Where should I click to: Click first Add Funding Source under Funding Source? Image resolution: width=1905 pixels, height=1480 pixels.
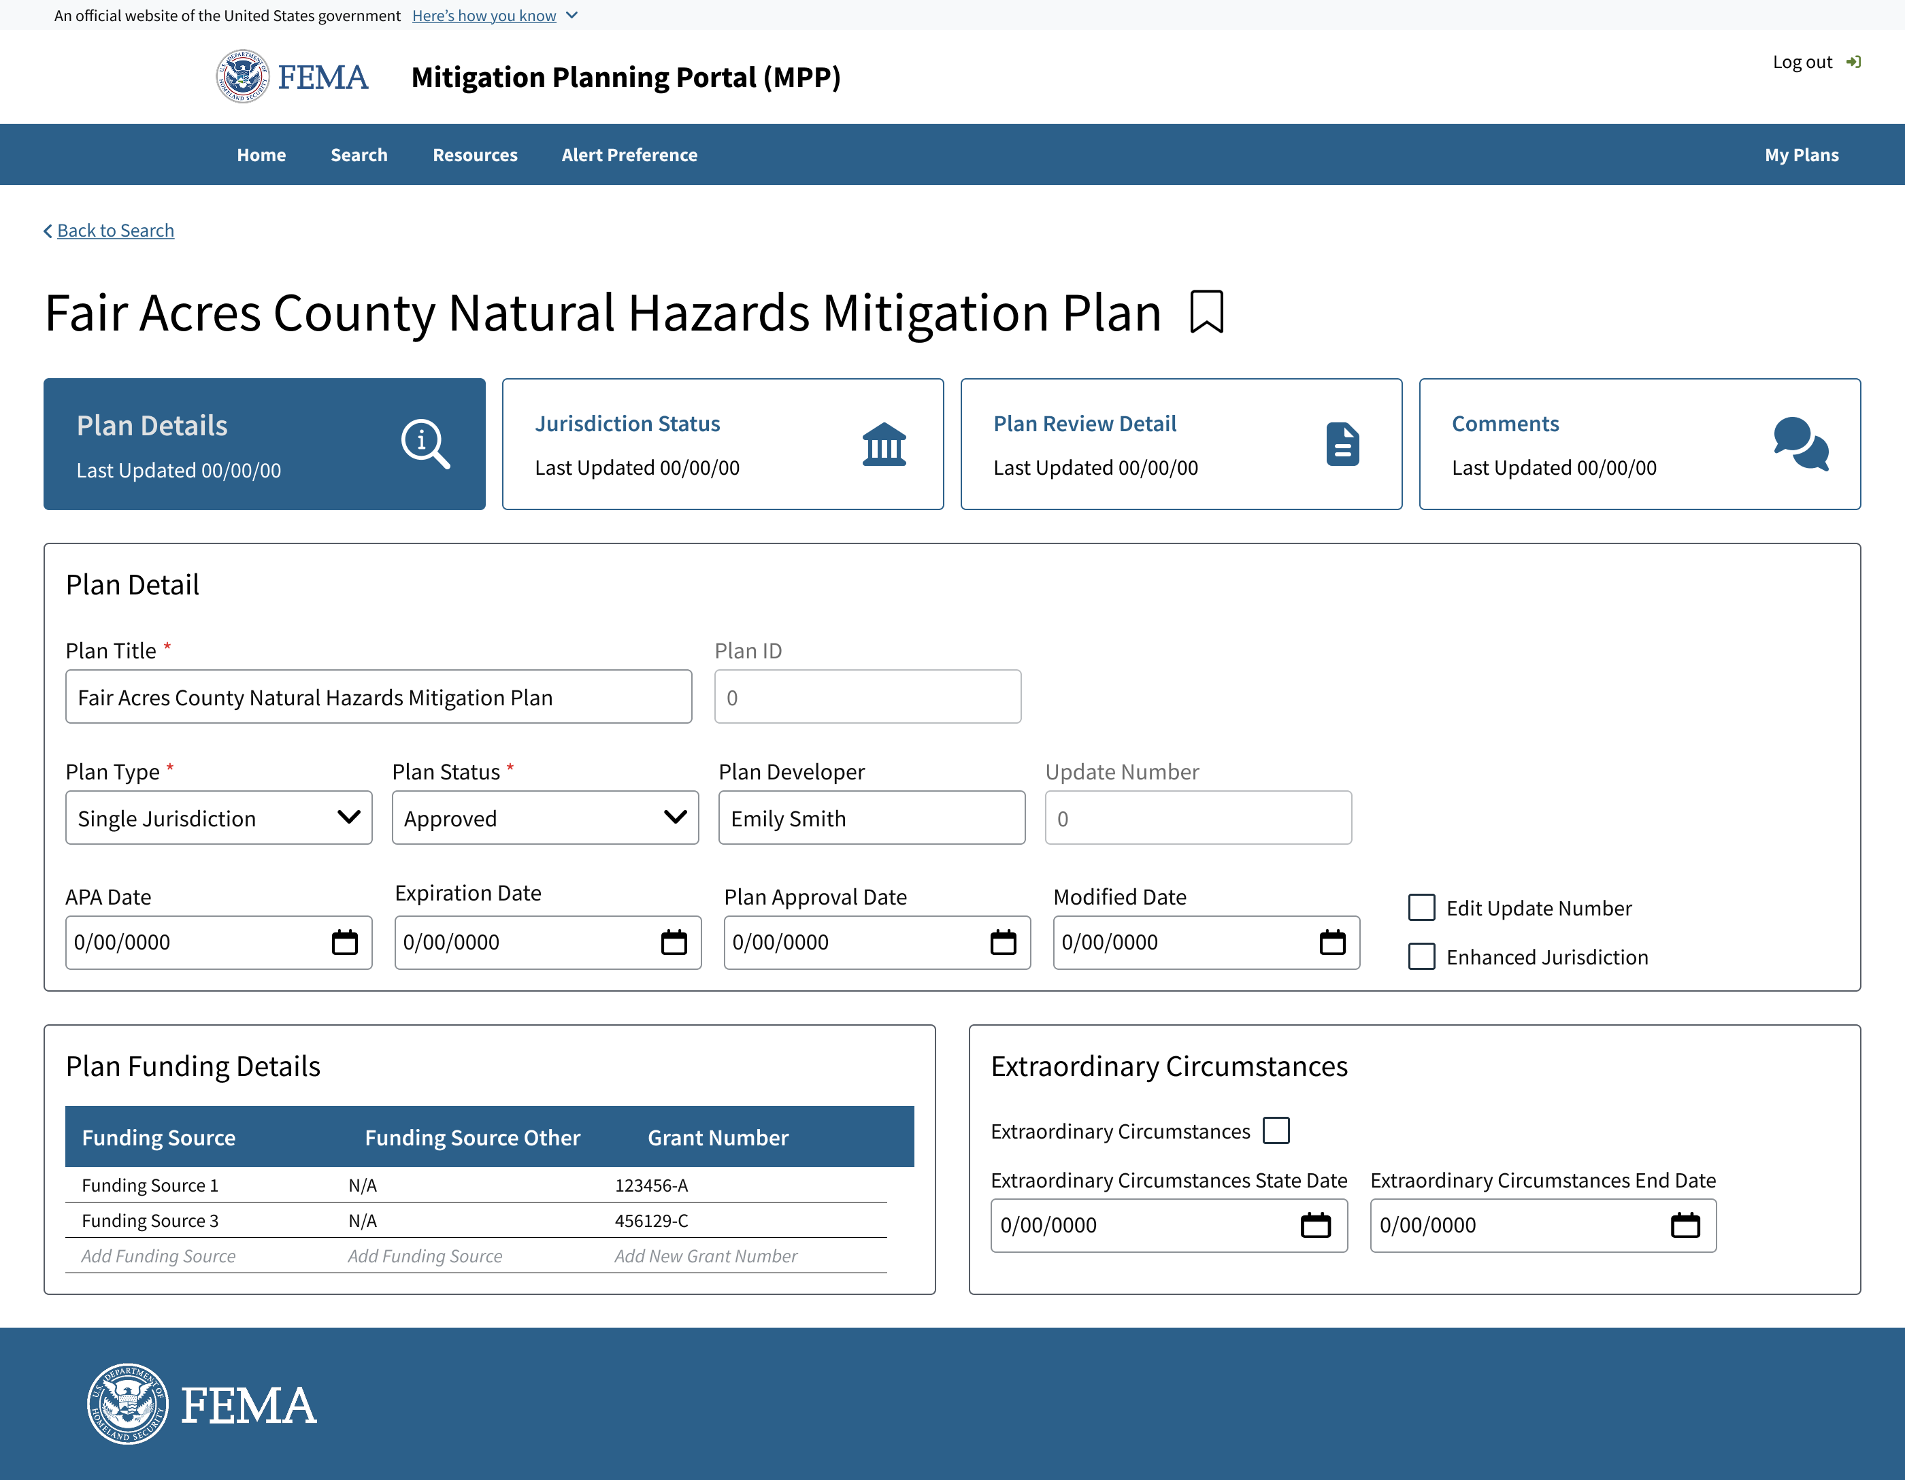tap(159, 1256)
